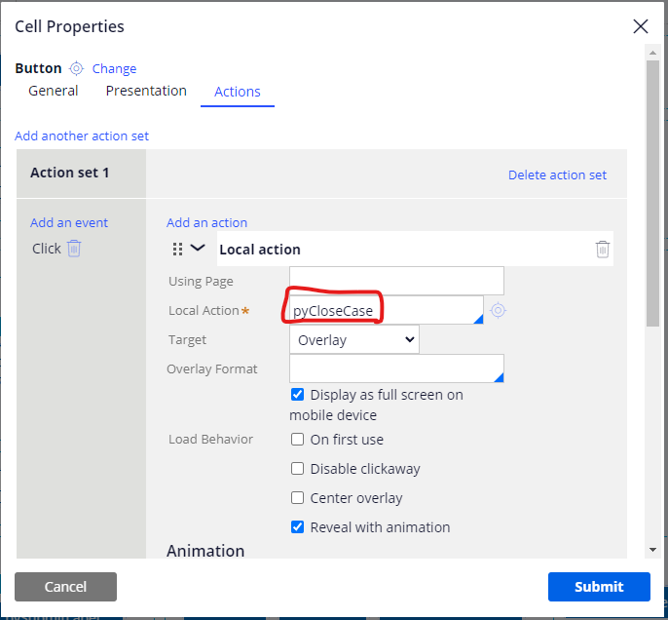Click Delete action set link
Image resolution: width=668 pixels, height=620 pixels.
click(x=557, y=174)
